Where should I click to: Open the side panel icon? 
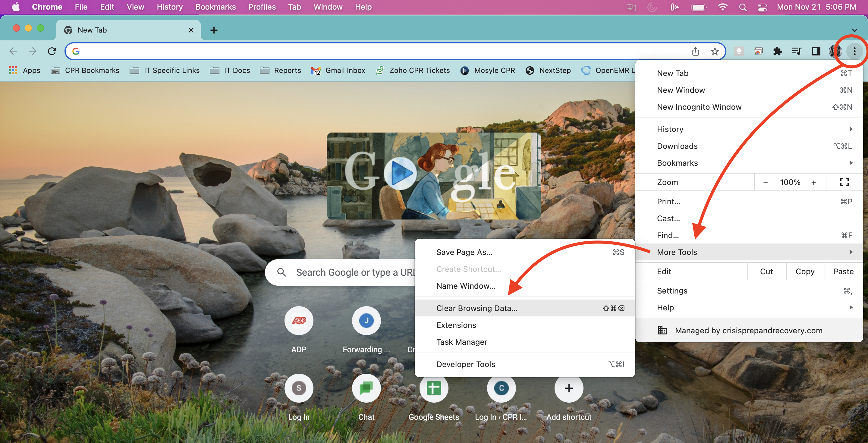(816, 51)
